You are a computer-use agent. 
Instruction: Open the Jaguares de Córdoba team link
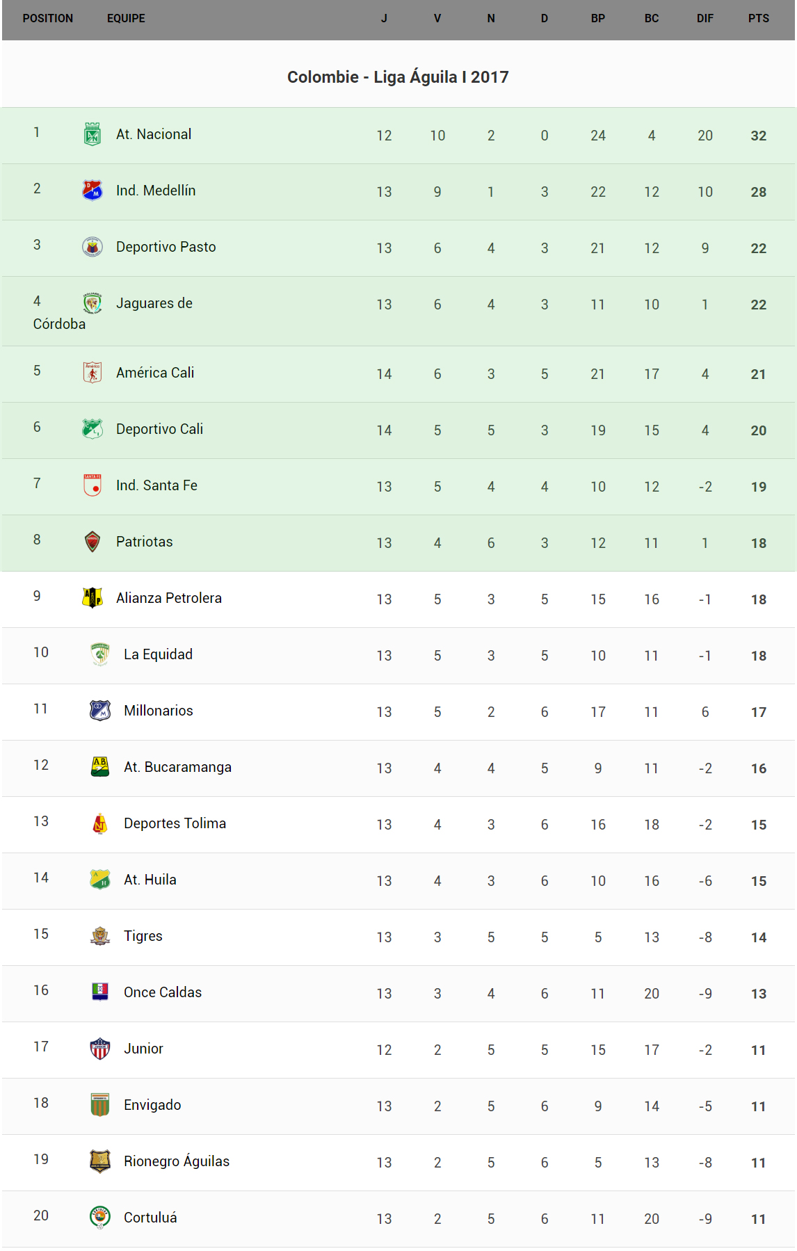click(154, 304)
